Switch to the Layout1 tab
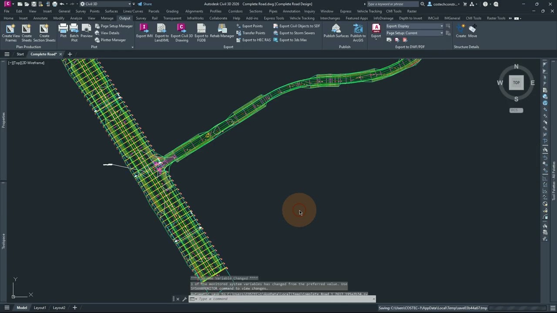 click(x=40, y=308)
